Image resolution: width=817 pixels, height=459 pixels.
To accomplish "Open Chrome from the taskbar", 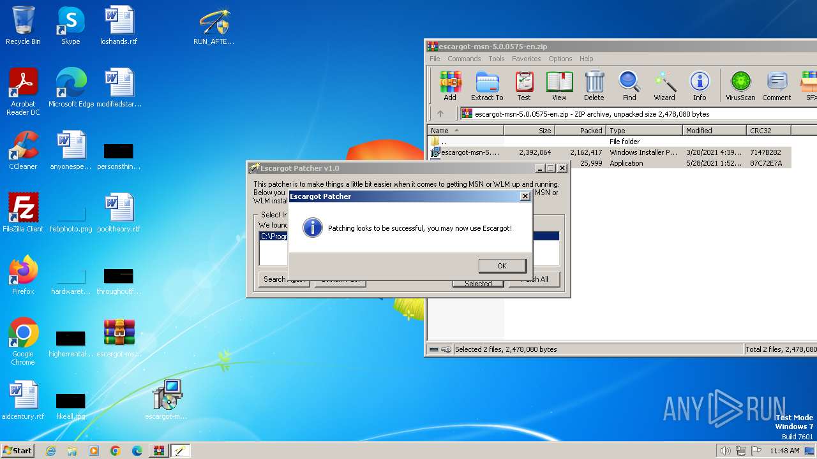I will 115,451.
